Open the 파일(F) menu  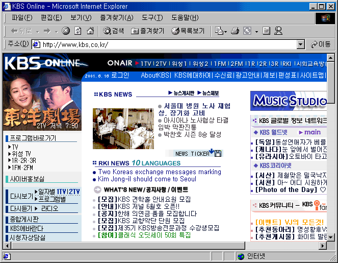(22, 18)
